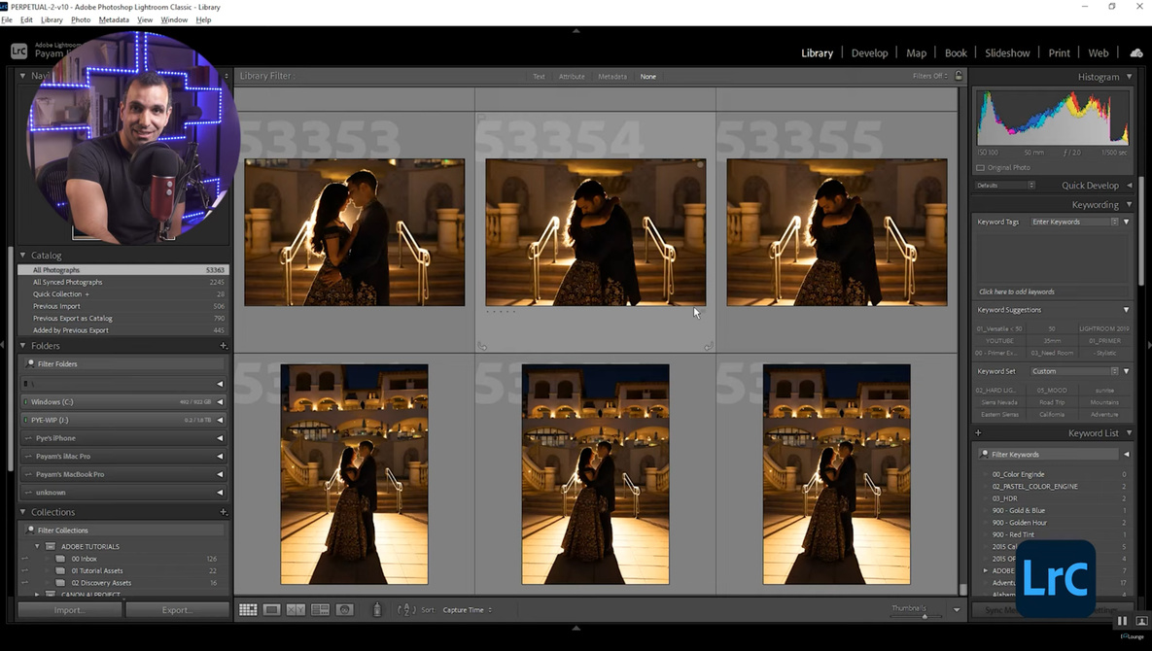Click the Import button

click(70, 610)
